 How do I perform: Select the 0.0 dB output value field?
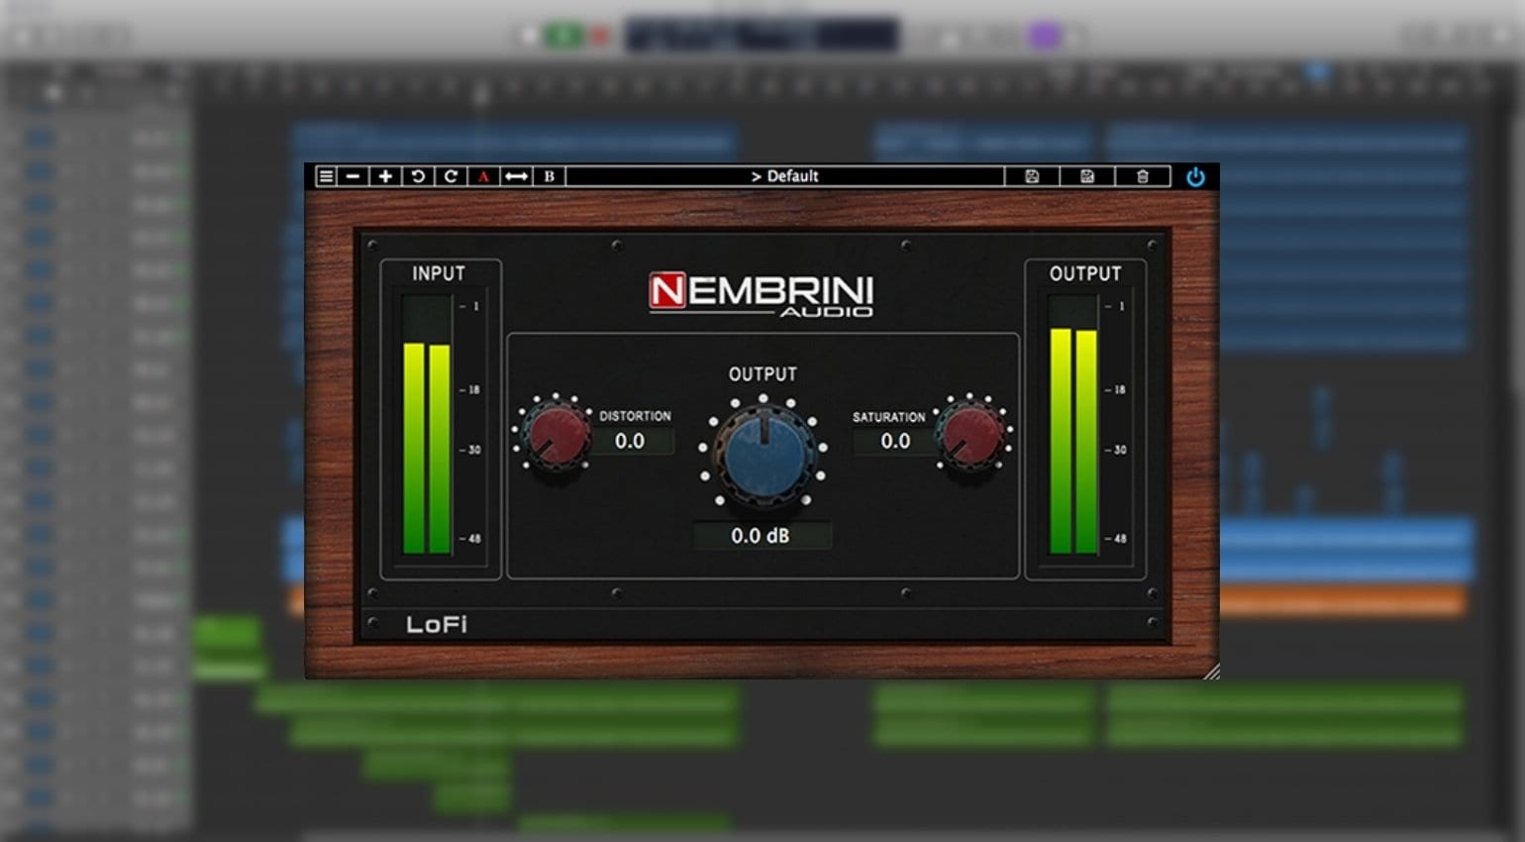pos(761,536)
